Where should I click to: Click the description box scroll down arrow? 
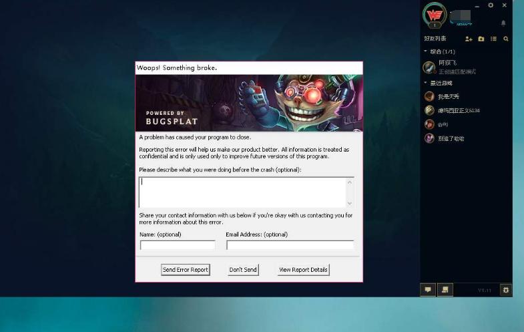coord(350,203)
